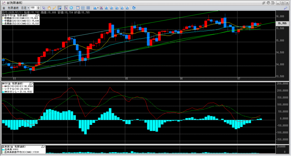Click the 高値:15,806 high price readout
291x156 pixels.
tap(48, 12)
